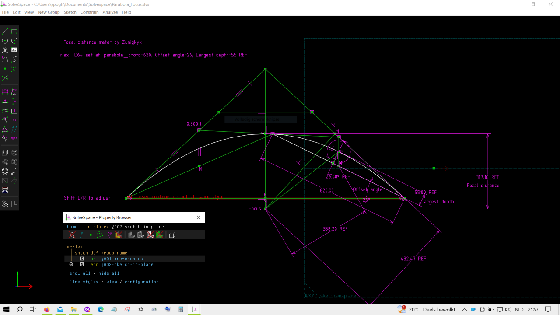560x315 pixels.
Task: Click the home link in the Property Browser
Action: point(72,226)
